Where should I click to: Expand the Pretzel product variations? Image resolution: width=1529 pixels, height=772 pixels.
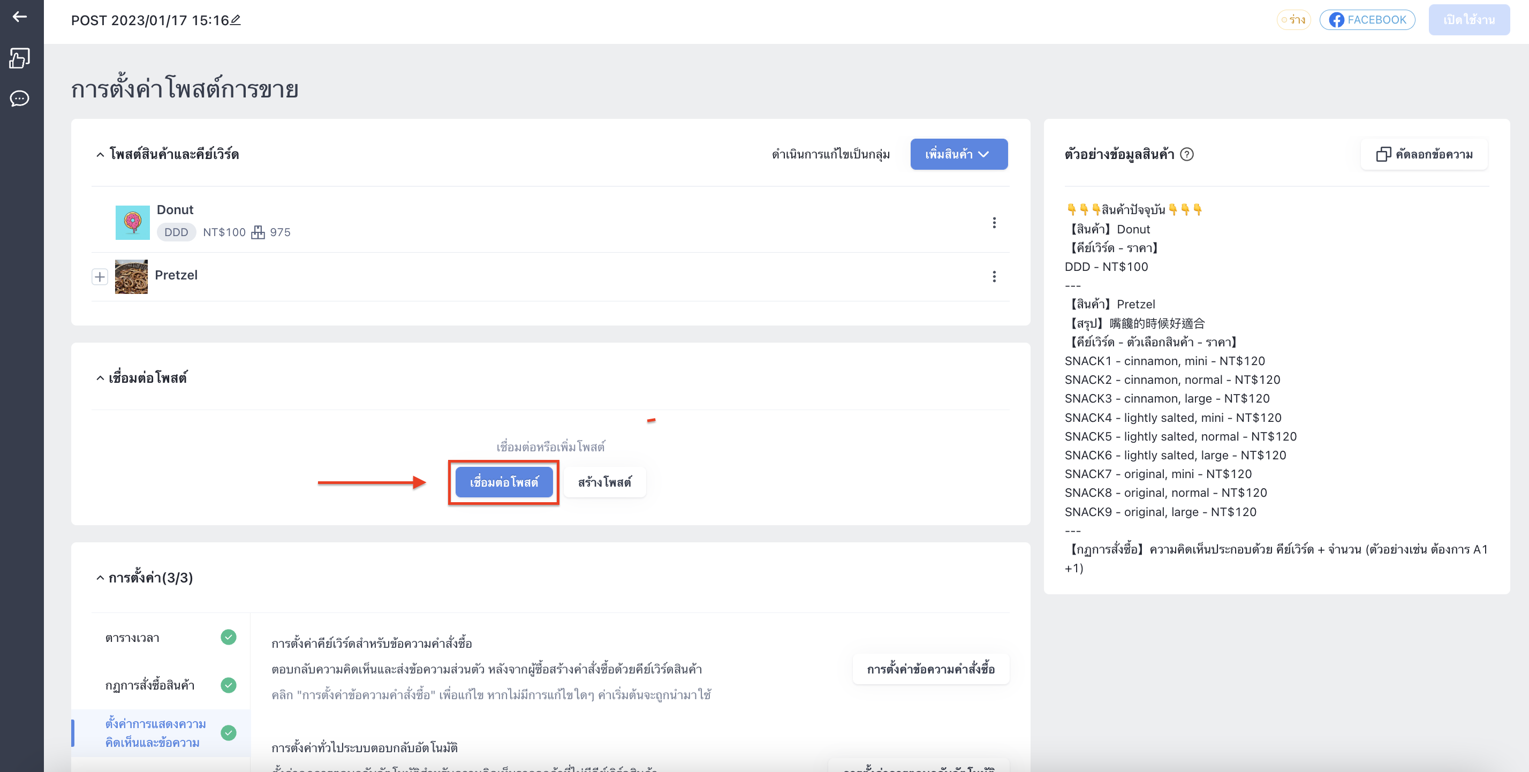100,277
